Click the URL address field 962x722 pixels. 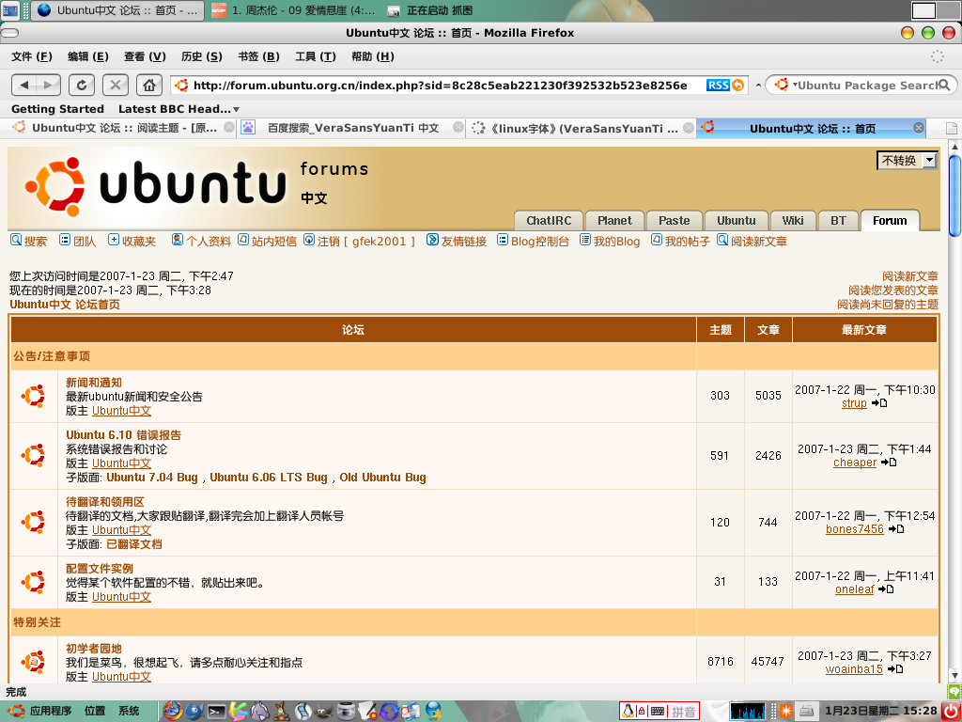(440, 86)
